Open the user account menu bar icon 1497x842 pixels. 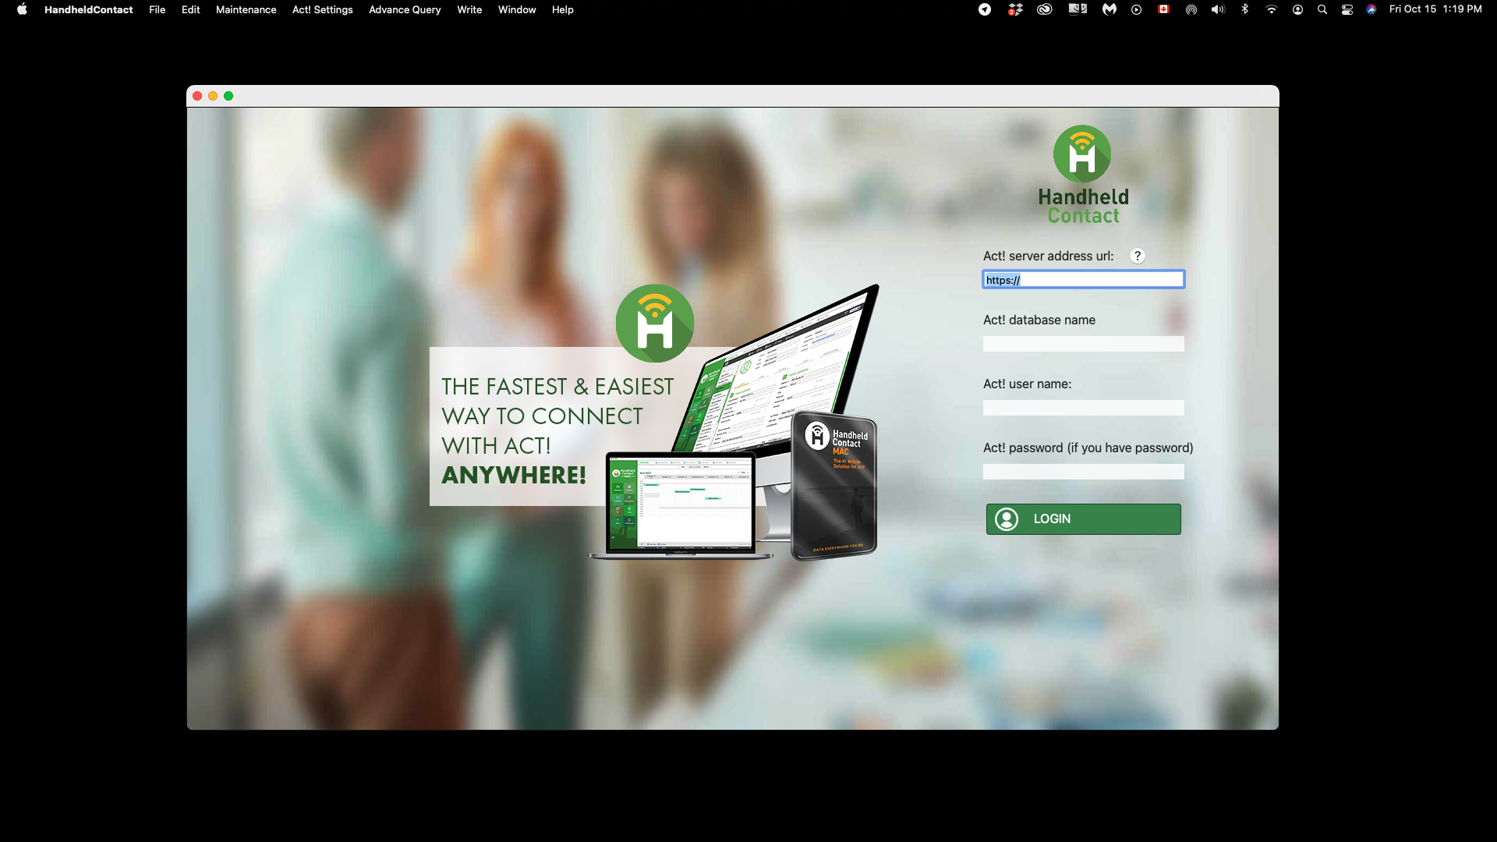click(x=1297, y=9)
